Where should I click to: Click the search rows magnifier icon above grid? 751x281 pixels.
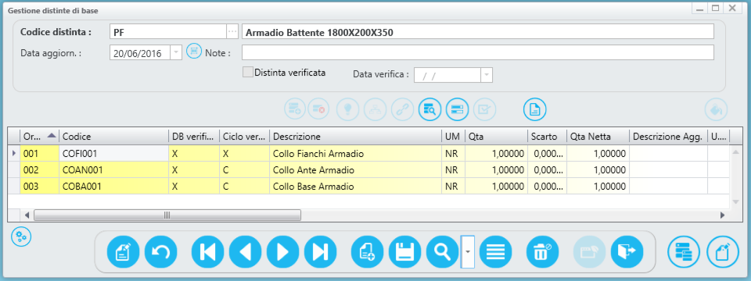[x=430, y=109]
